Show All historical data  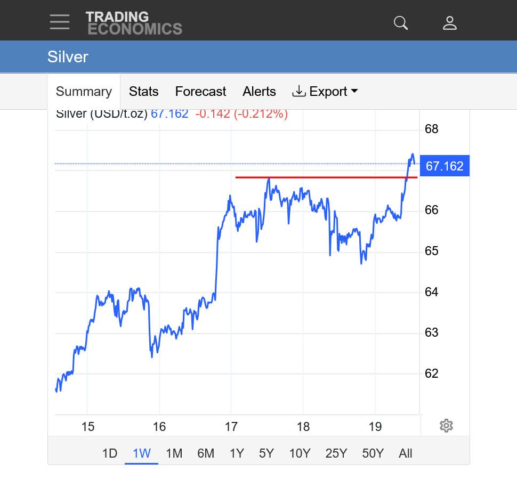click(405, 453)
